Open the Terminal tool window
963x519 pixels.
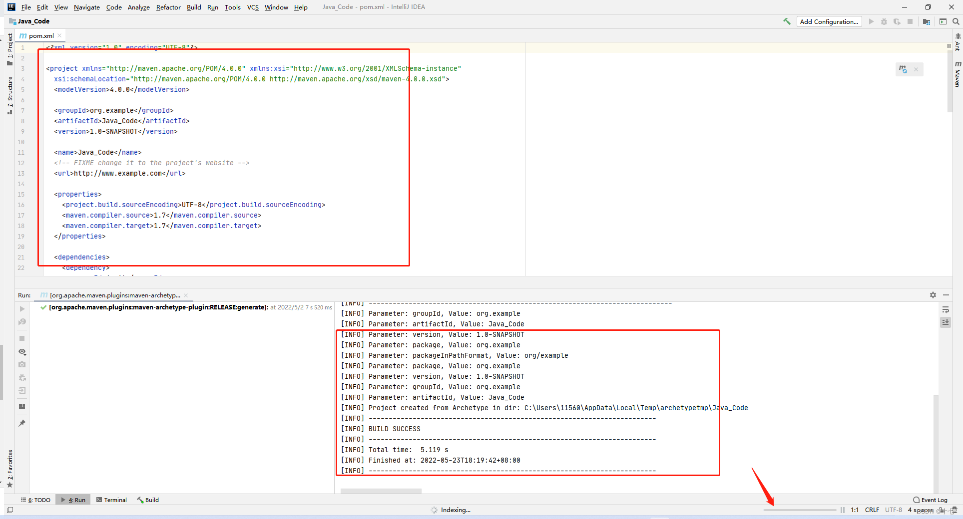point(111,500)
